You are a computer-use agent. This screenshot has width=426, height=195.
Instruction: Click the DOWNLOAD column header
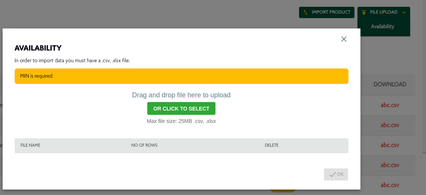[390, 84]
